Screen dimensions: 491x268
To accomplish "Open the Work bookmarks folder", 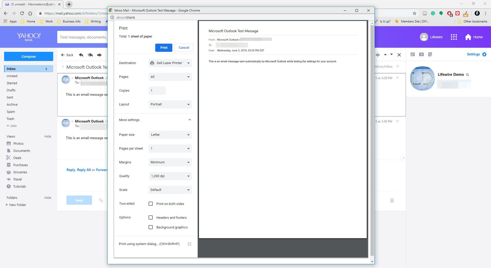I will click(46, 21).
